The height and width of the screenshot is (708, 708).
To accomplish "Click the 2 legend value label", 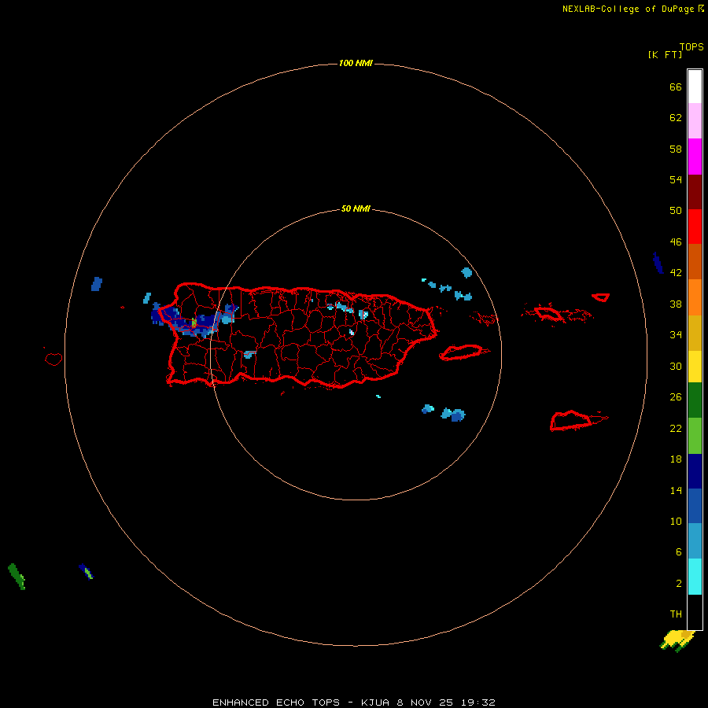I will [x=679, y=584].
